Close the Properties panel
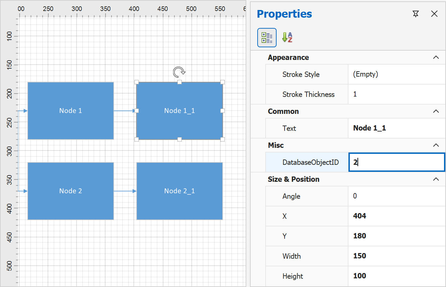Screen dimensions: 446x287 tap(434, 14)
